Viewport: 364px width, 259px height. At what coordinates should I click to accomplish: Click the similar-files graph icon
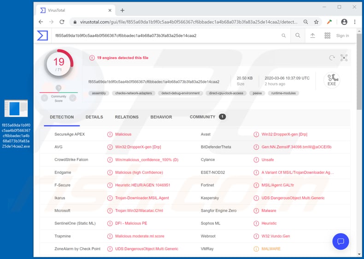point(344,58)
